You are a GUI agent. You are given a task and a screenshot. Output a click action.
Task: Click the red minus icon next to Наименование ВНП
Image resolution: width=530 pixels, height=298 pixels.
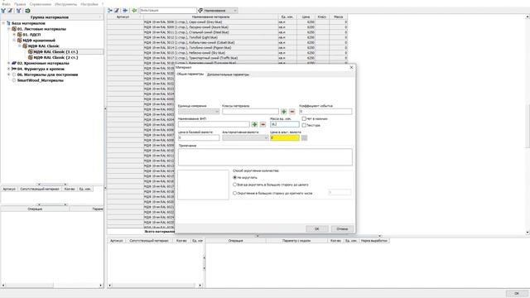coord(263,125)
